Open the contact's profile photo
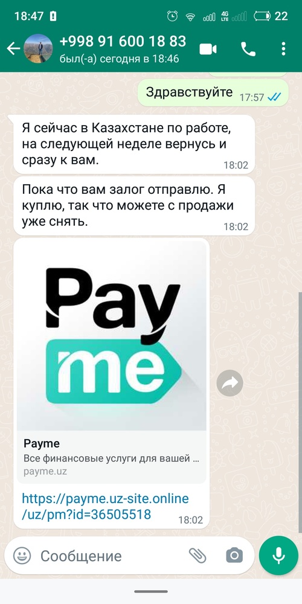Screen dimensions: 302x604 38,48
